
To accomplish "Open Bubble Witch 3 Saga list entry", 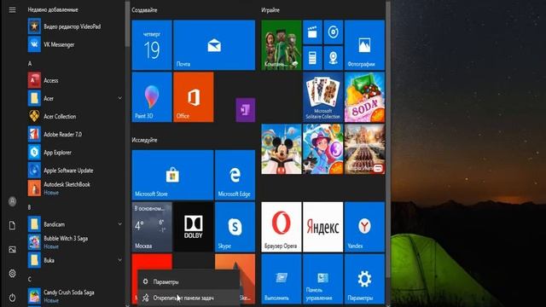I will tap(75, 242).
